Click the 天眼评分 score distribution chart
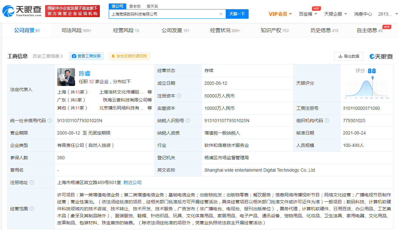Viewport: 398px width, 230px height. (367, 88)
